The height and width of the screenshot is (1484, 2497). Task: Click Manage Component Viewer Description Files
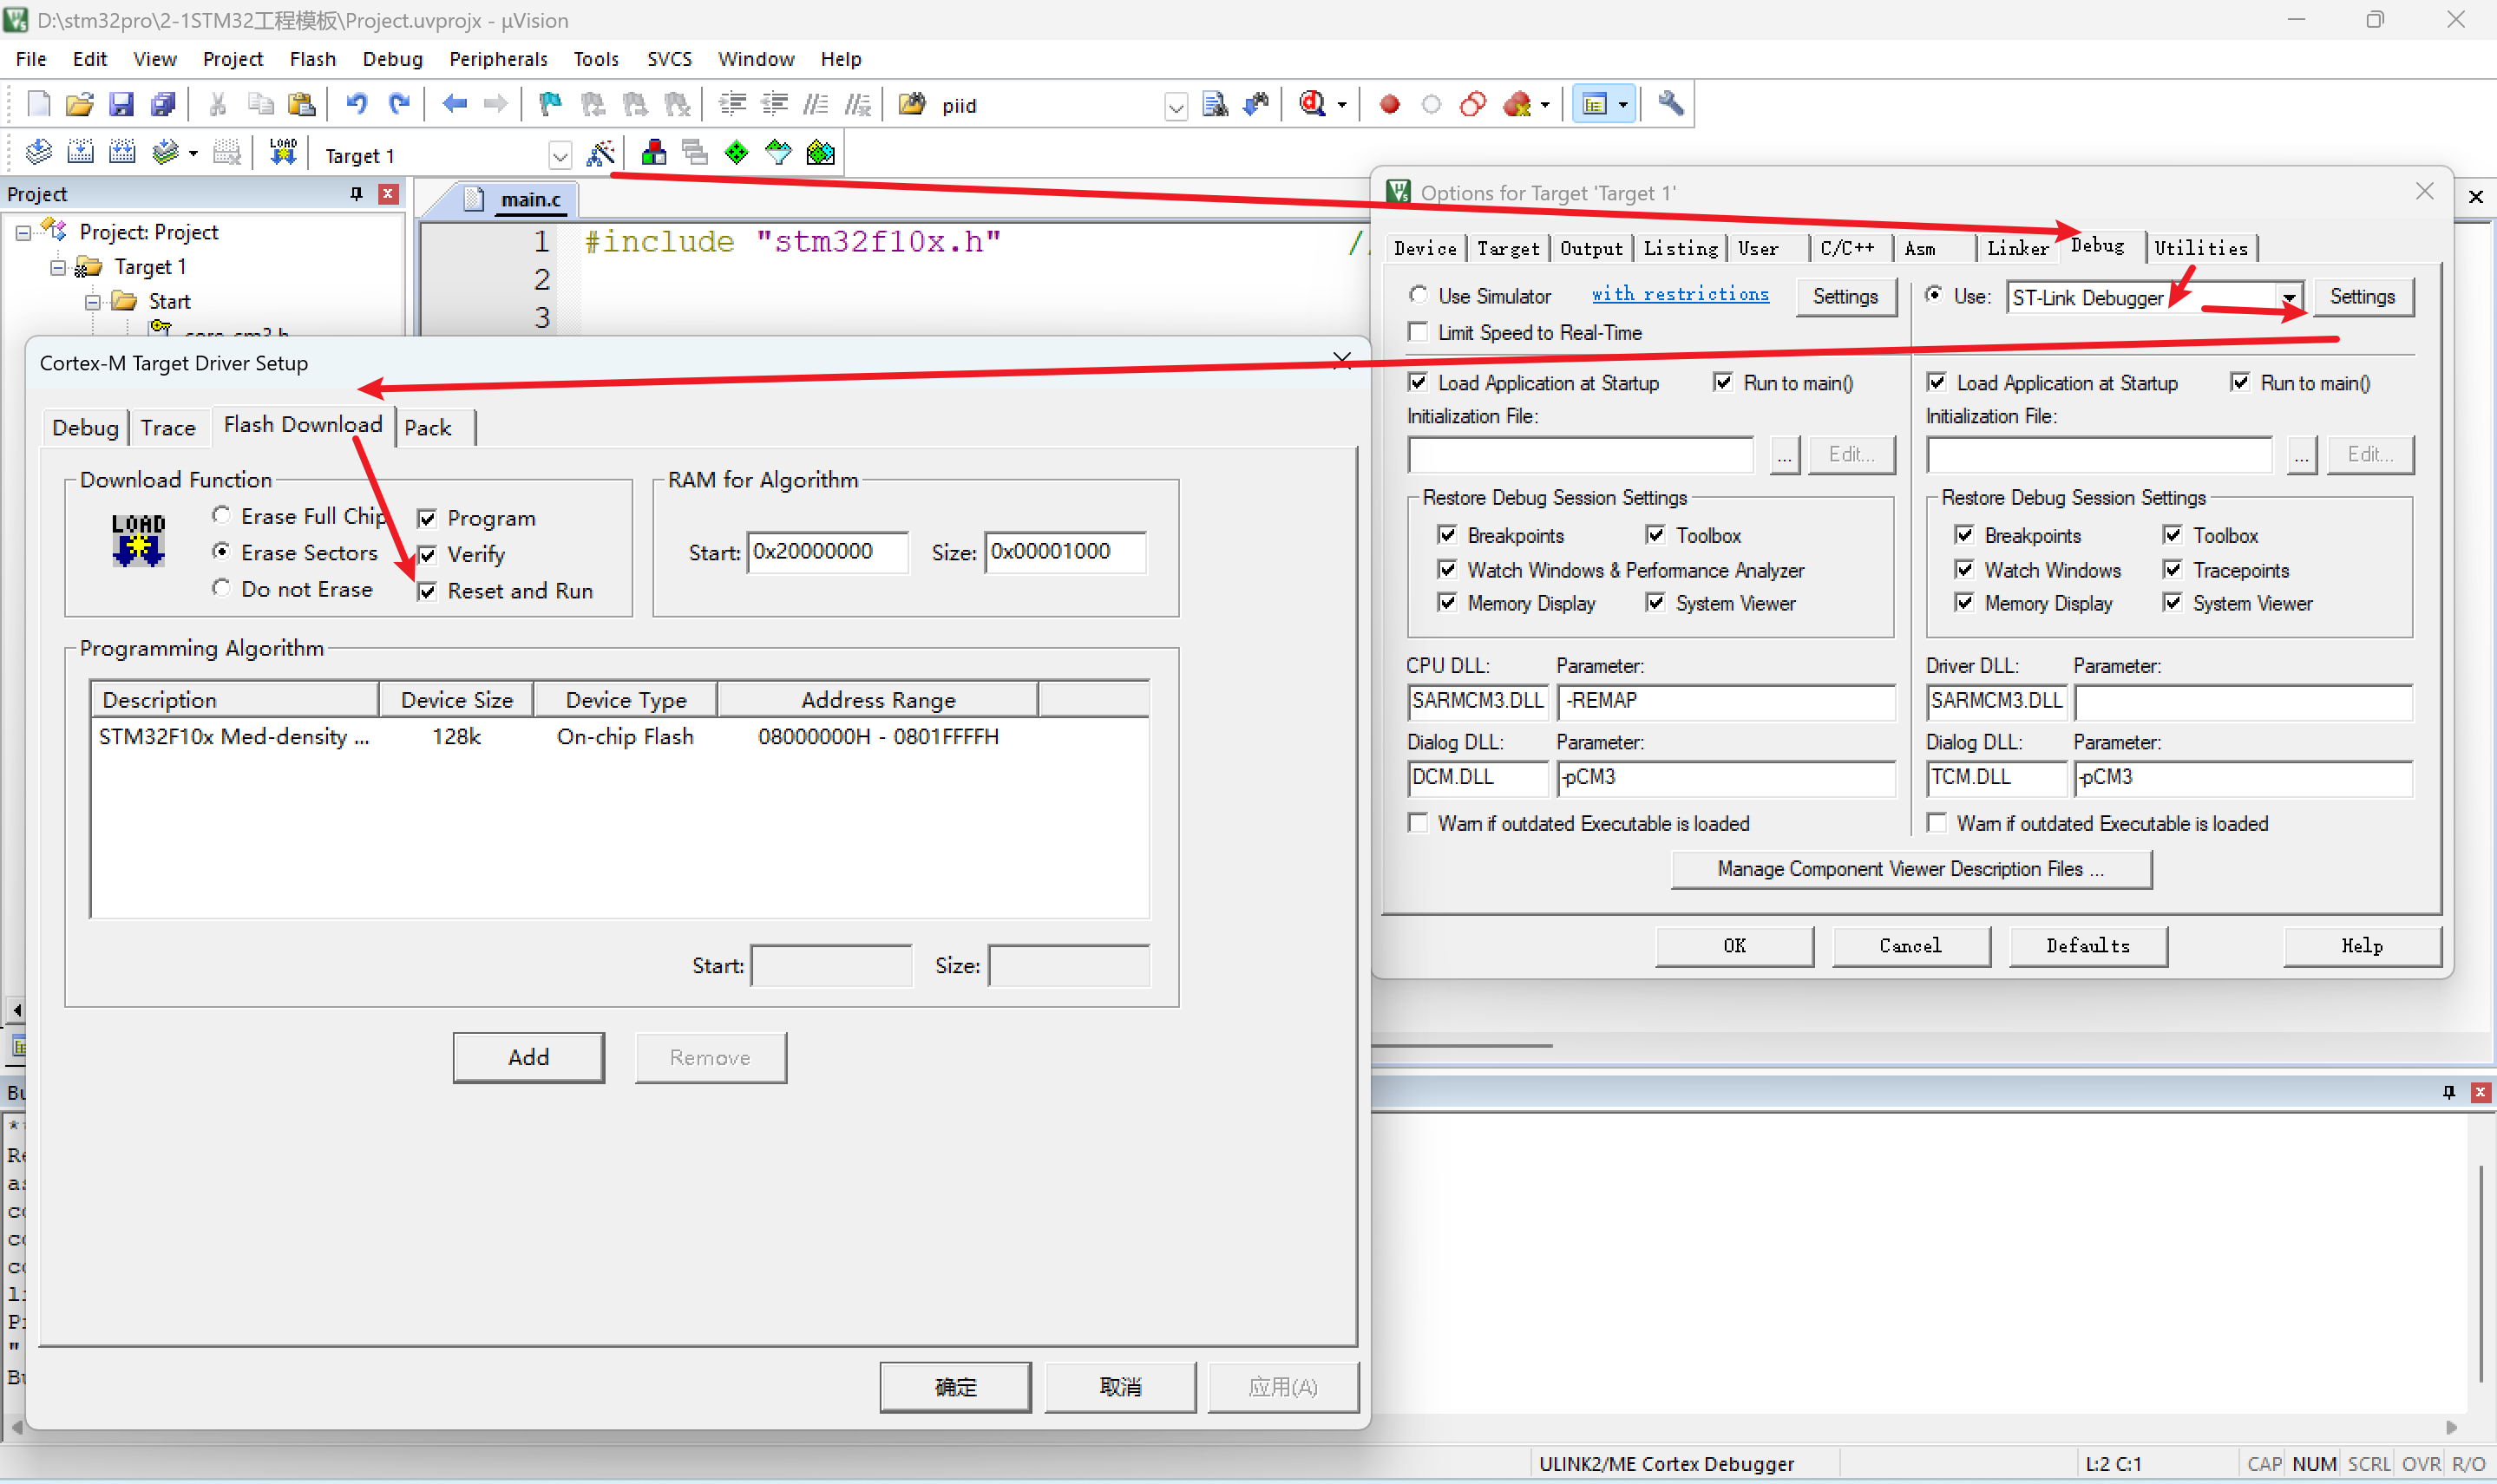coord(1911,869)
